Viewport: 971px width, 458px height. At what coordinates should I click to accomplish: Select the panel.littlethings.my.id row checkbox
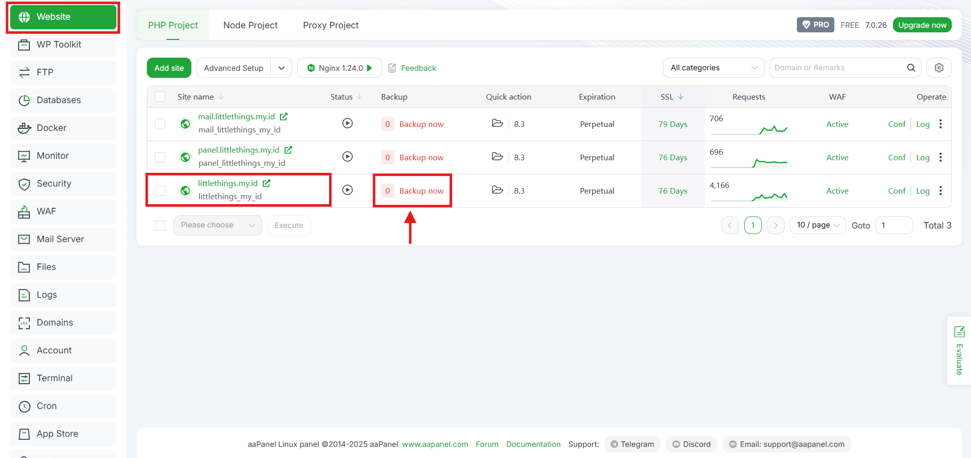pos(160,157)
